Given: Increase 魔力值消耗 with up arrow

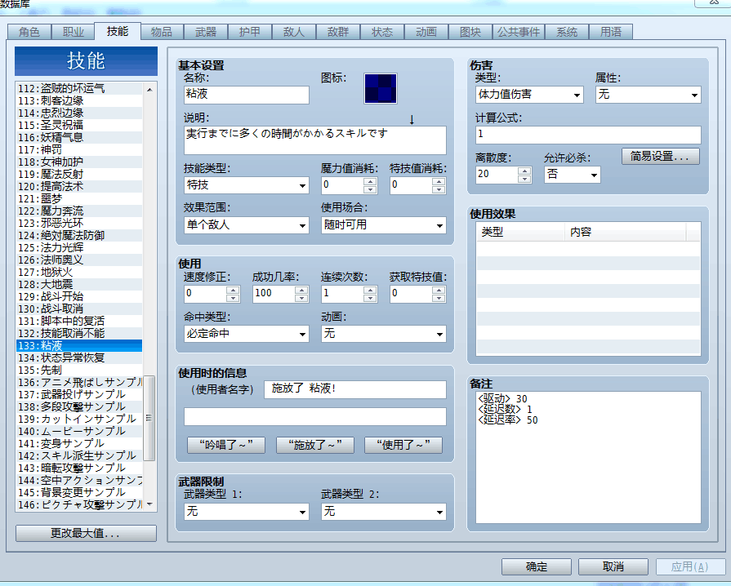Looking at the screenshot, I should pos(370,181).
